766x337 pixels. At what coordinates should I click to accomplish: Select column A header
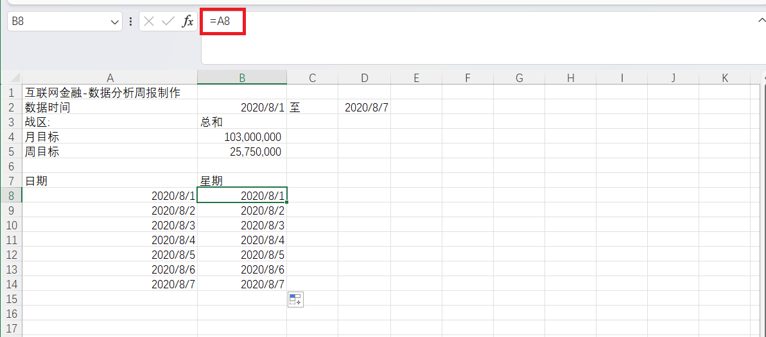tap(110, 78)
